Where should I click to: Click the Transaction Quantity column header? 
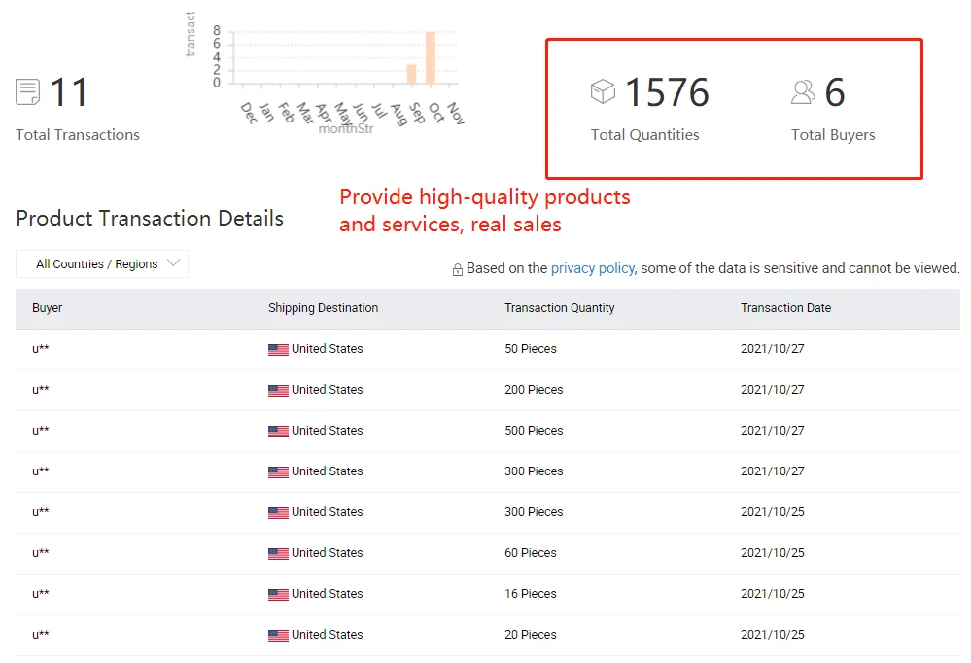[559, 308]
